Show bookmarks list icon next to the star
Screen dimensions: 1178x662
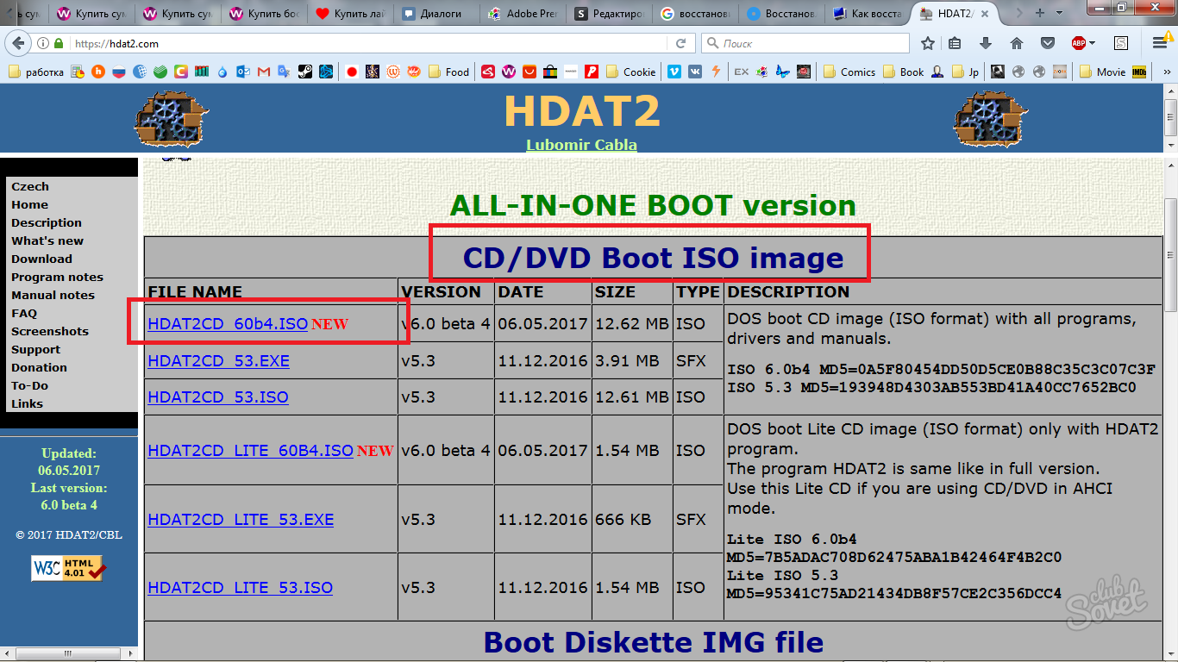(x=955, y=43)
